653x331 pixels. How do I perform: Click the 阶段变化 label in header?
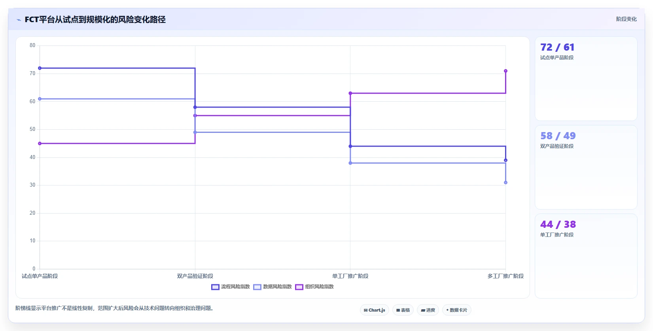tap(627, 19)
